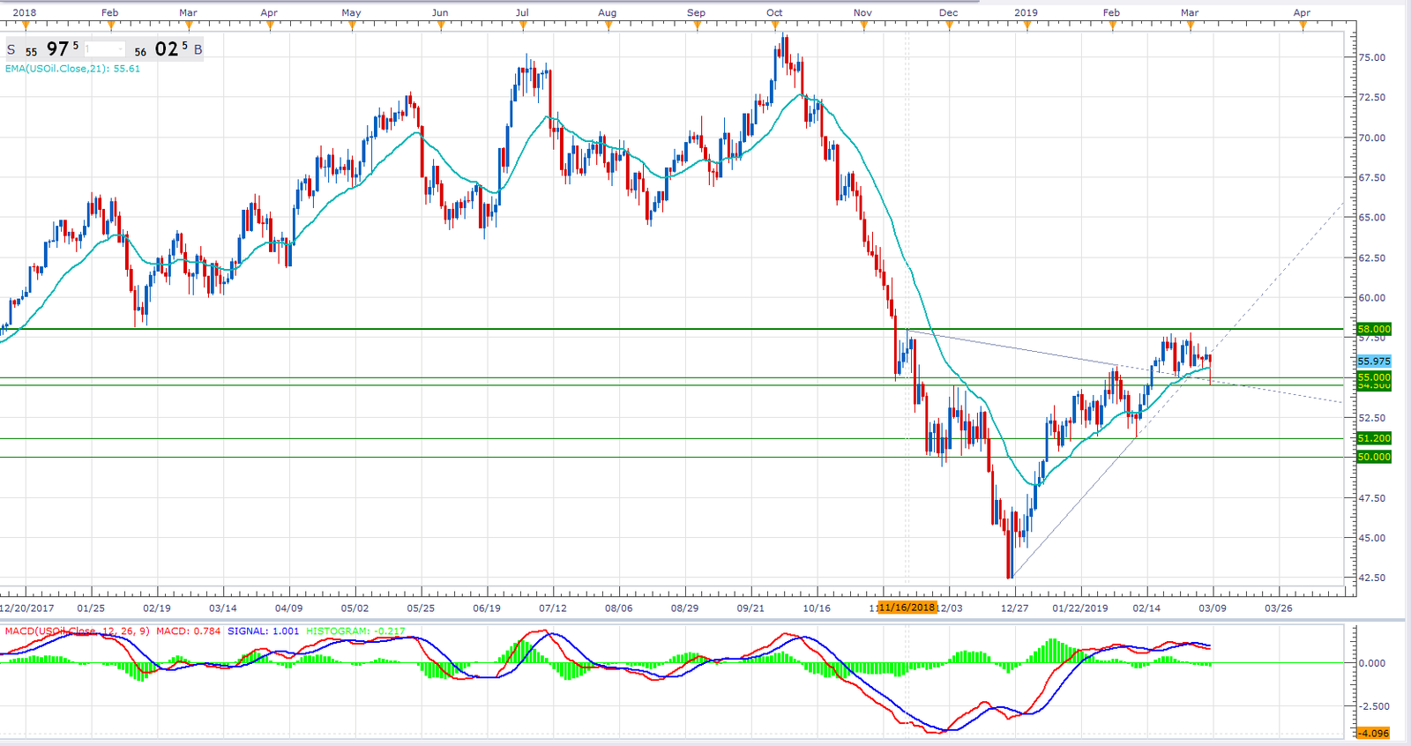This screenshot has height=746, width=1411.
Task: Click the orange -4.096 MACD value tag
Action: coord(1374,733)
